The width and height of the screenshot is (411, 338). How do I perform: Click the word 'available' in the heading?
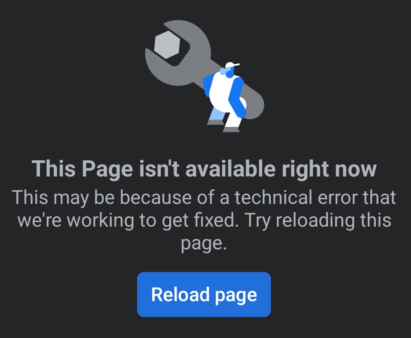coord(231,168)
